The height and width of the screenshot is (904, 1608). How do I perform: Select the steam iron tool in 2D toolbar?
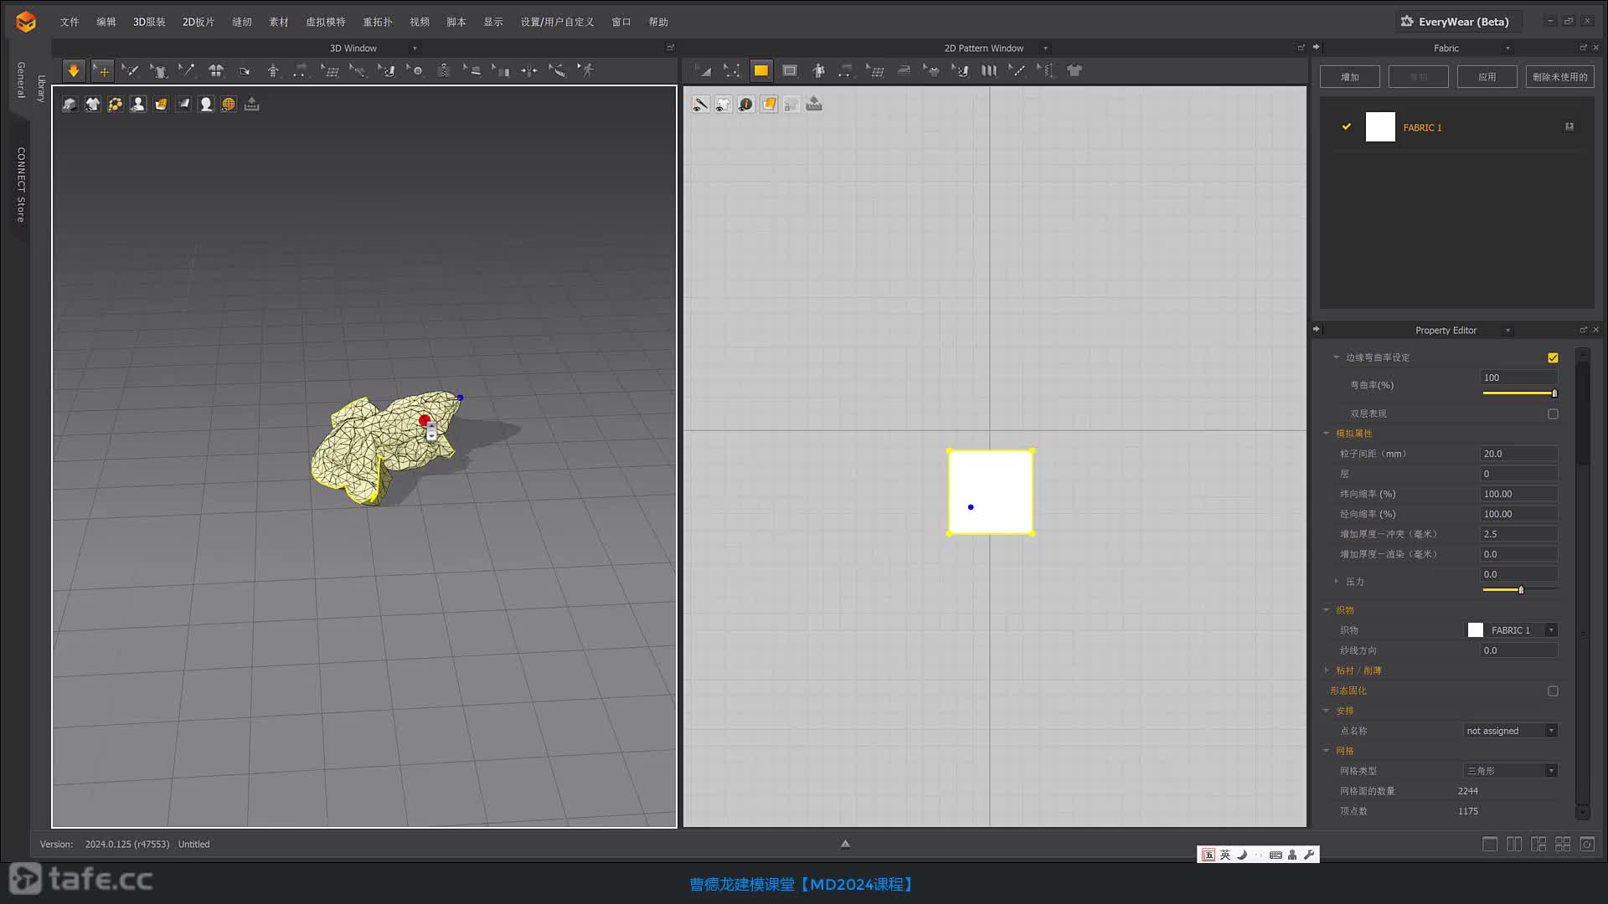pos(904,71)
